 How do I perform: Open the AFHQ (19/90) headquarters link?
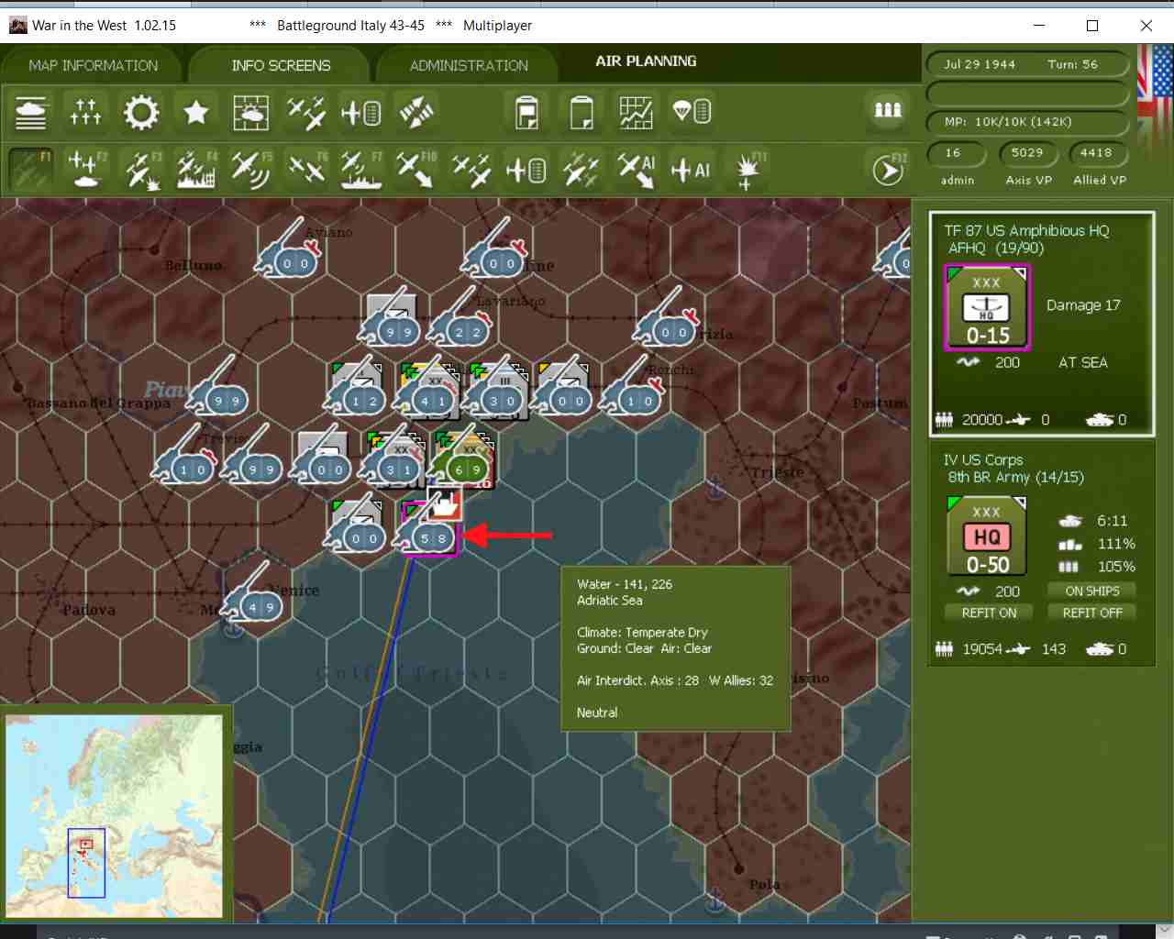point(995,249)
